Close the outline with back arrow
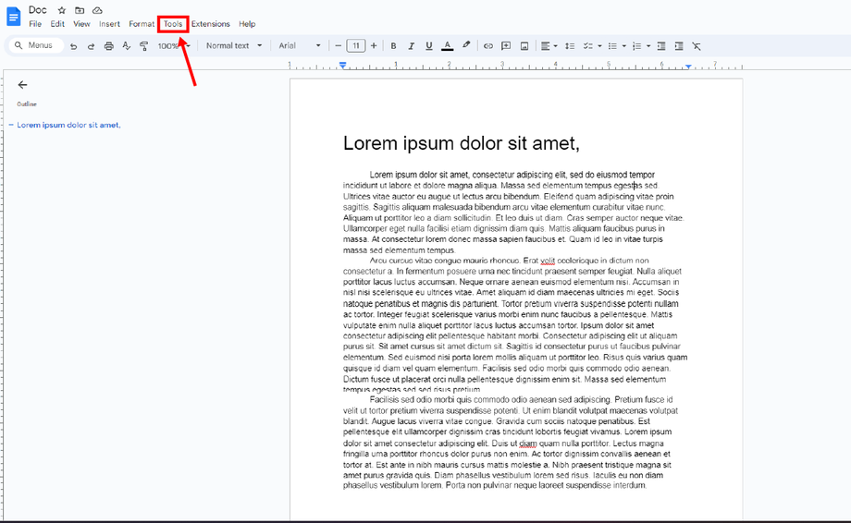Image resolution: width=851 pixels, height=523 pixels. [x=23, y=84]
